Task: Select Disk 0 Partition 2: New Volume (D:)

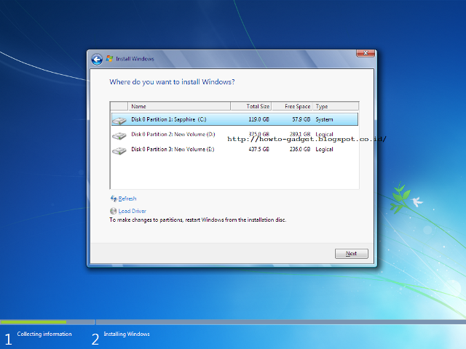Action: click(x=234, y=135)
